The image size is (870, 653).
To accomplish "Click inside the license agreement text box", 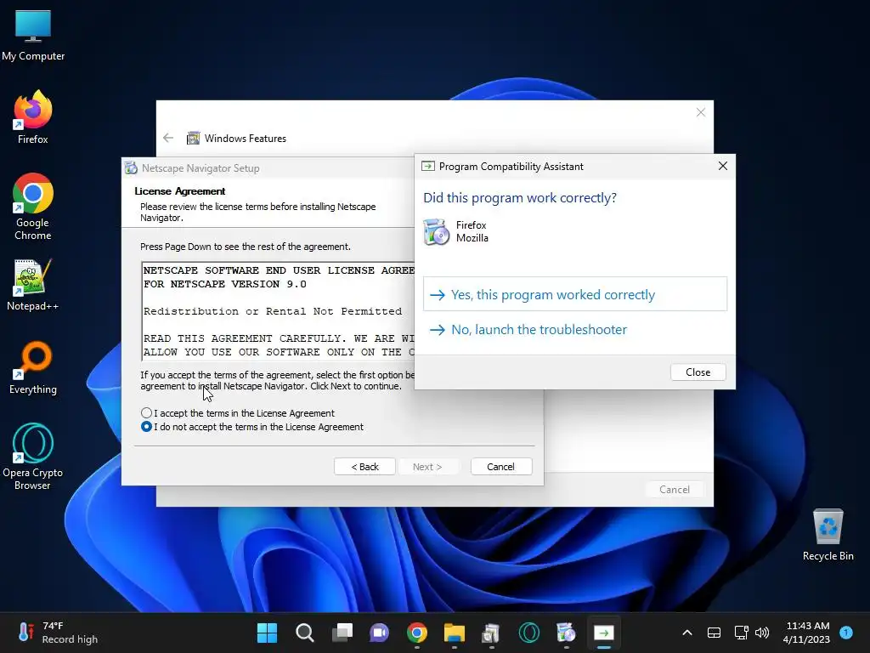I will (279, 311).
